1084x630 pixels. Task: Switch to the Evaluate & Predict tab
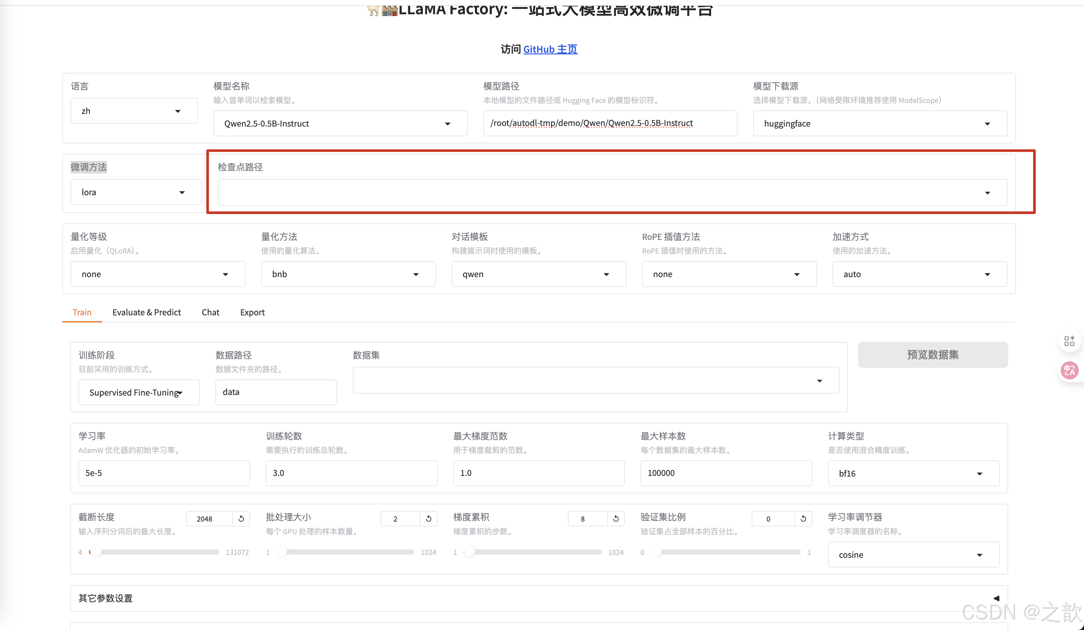tap(147, 312)
